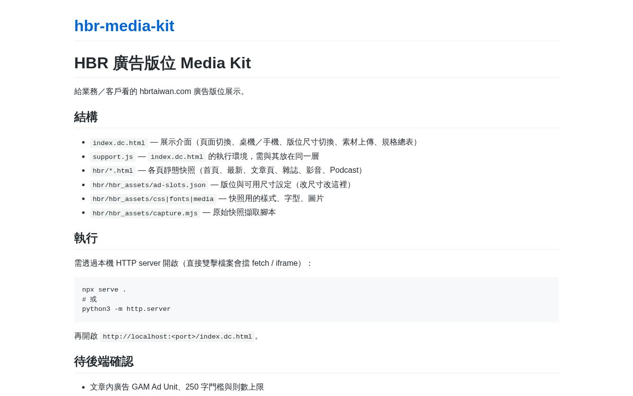
Task: Click the 執行 section heading
Action: point(86,239)
